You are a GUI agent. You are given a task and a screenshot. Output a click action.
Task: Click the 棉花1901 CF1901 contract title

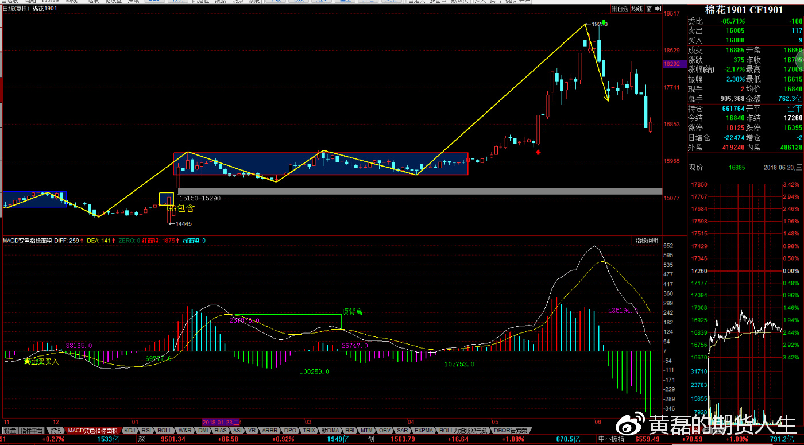click(x=744, y=10)
